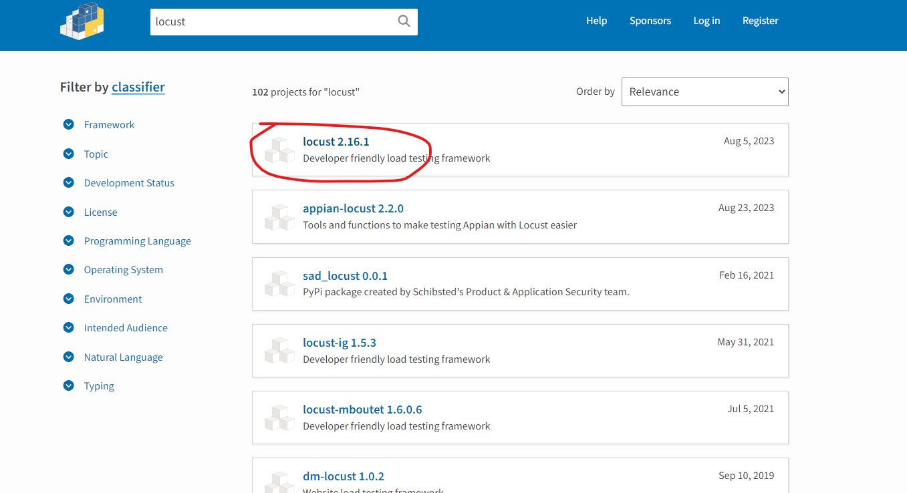Click the chevron icon beside Programming Language

point(68,240)
